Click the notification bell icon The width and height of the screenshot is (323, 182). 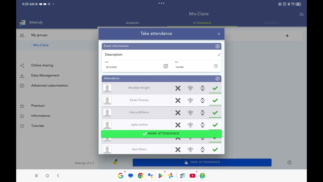point(115,163)
